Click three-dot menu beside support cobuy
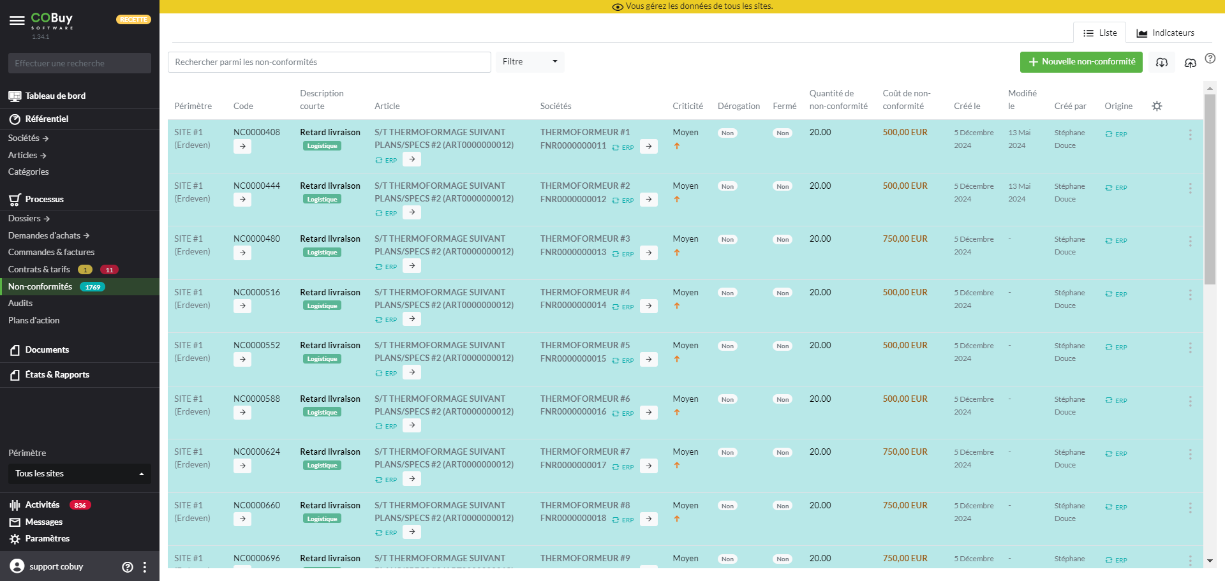The height and width of the screenshot is (581, 1225). (x=145, y=566)
